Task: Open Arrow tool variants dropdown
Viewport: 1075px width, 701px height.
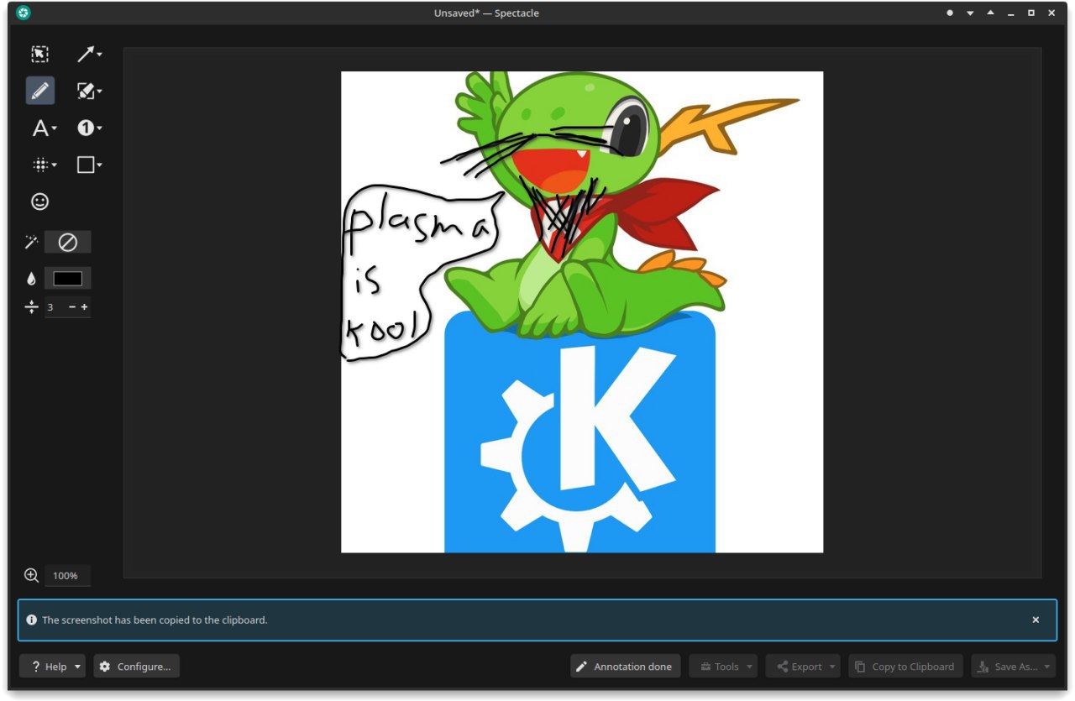Action: coord(100,55)
